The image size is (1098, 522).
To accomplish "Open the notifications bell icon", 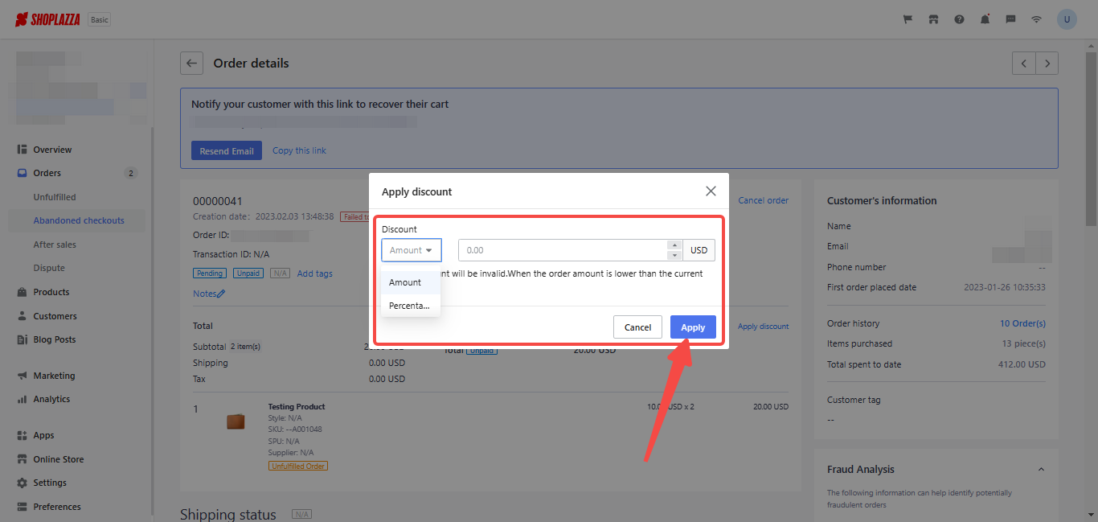I will click(x=985, y=19).
